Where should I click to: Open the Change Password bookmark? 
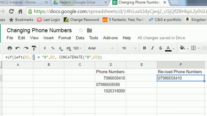click(81, 20)
